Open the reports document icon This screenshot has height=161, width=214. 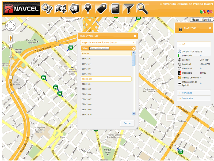coord(115,9)
